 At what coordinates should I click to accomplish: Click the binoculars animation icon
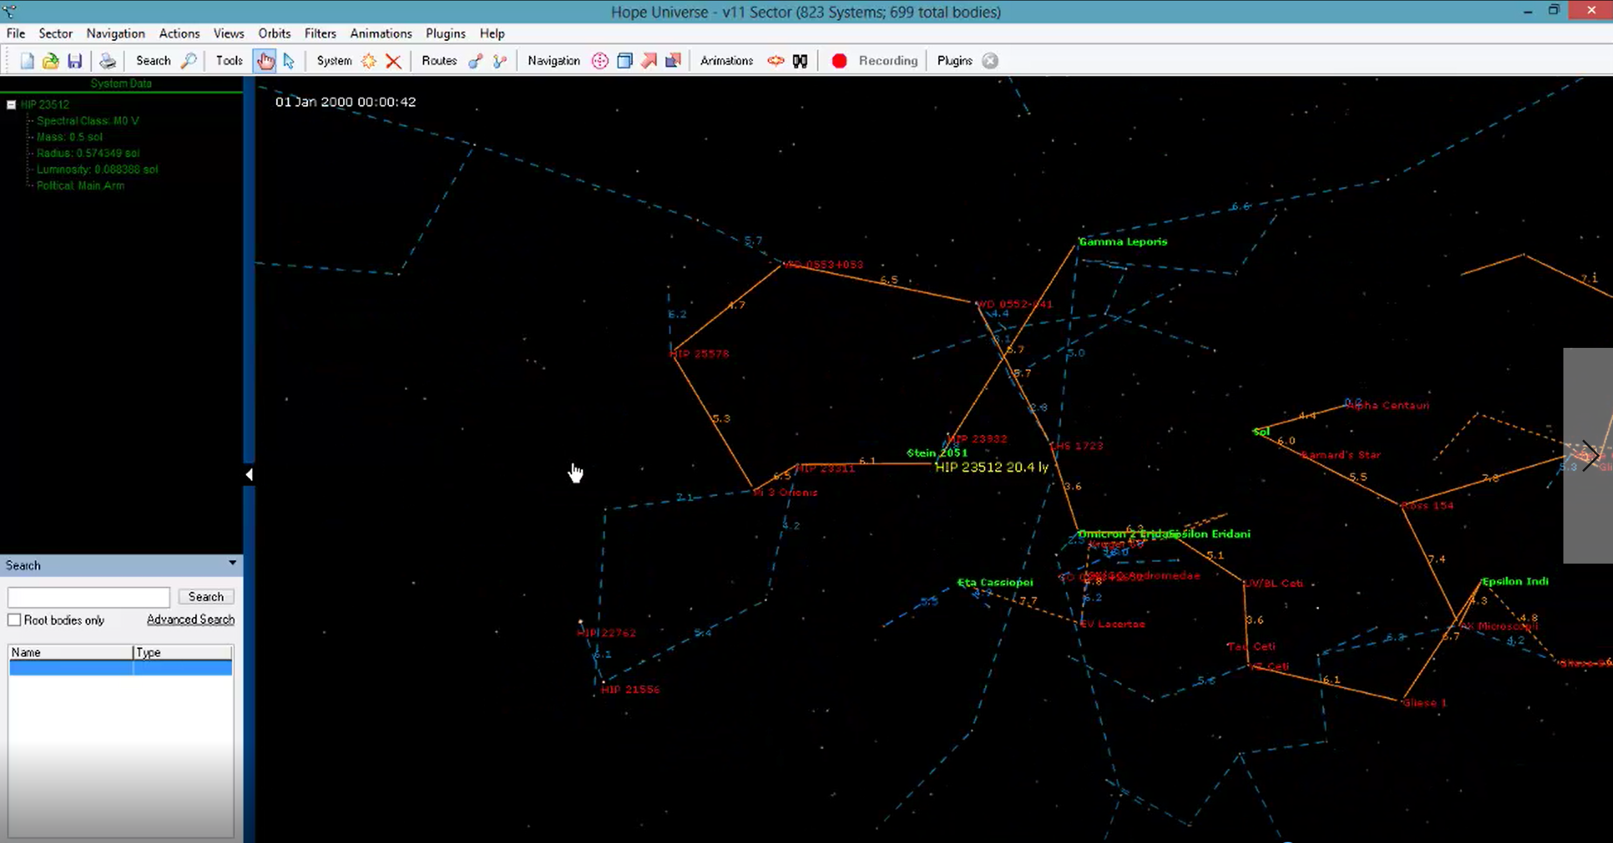click(799, 61)
